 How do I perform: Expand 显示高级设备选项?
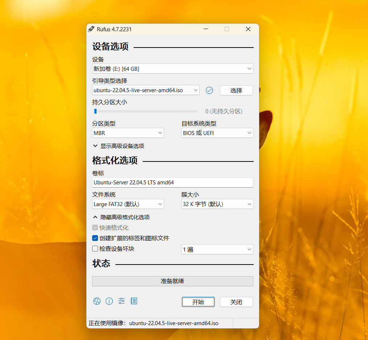click(x=119, y=146)
